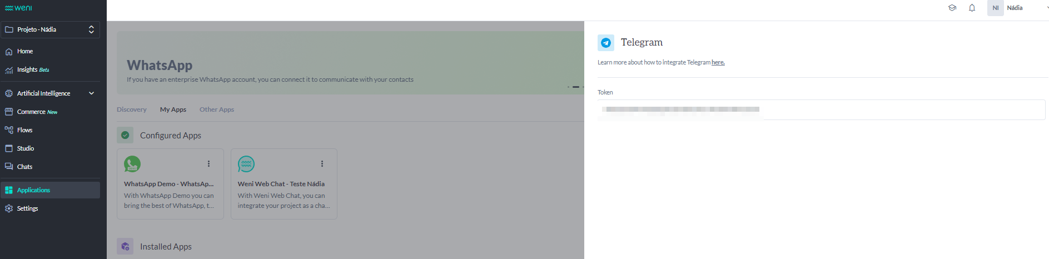1049x259 pixels.
Task: Click the Configured Apps check icon
Action: click(125, 135)
